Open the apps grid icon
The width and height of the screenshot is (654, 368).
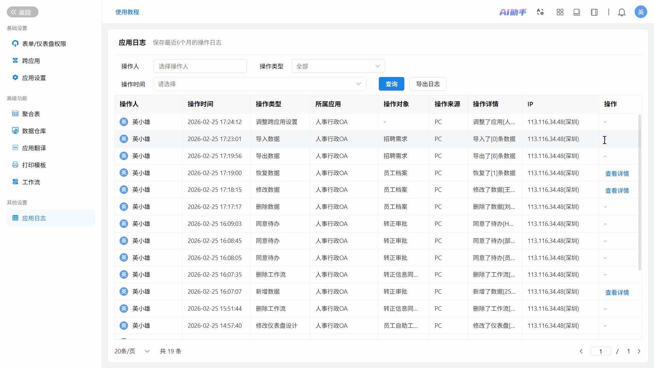pyautogui.click(x=560, y=12)
